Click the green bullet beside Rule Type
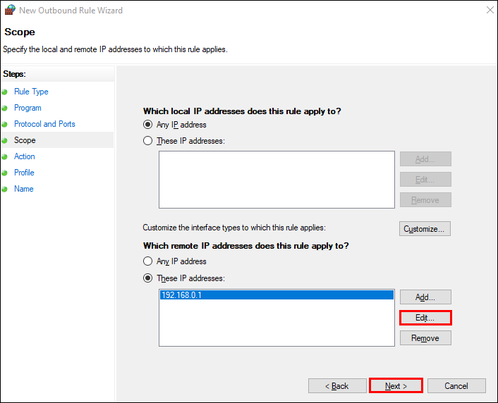498x403 pixels. 5,92
